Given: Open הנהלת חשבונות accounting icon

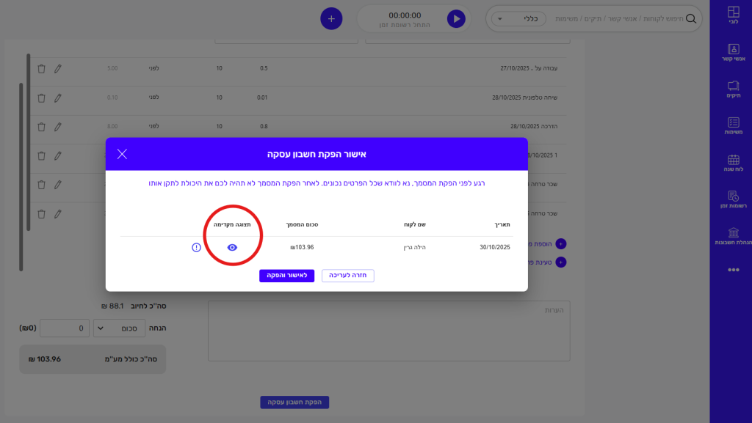Looking at the screenshot, I should [x=733, y=236].
